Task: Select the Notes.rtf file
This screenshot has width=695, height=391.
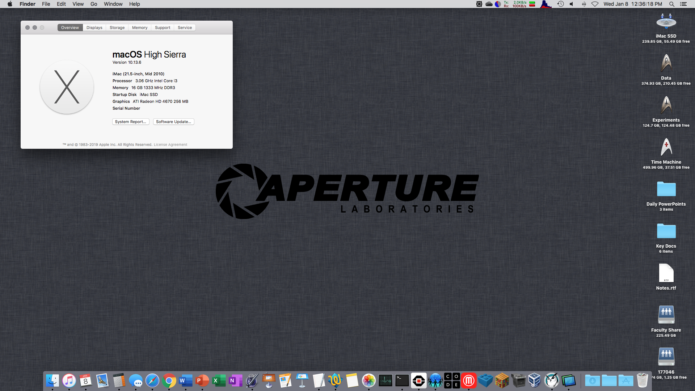Action: click(666, 273)
